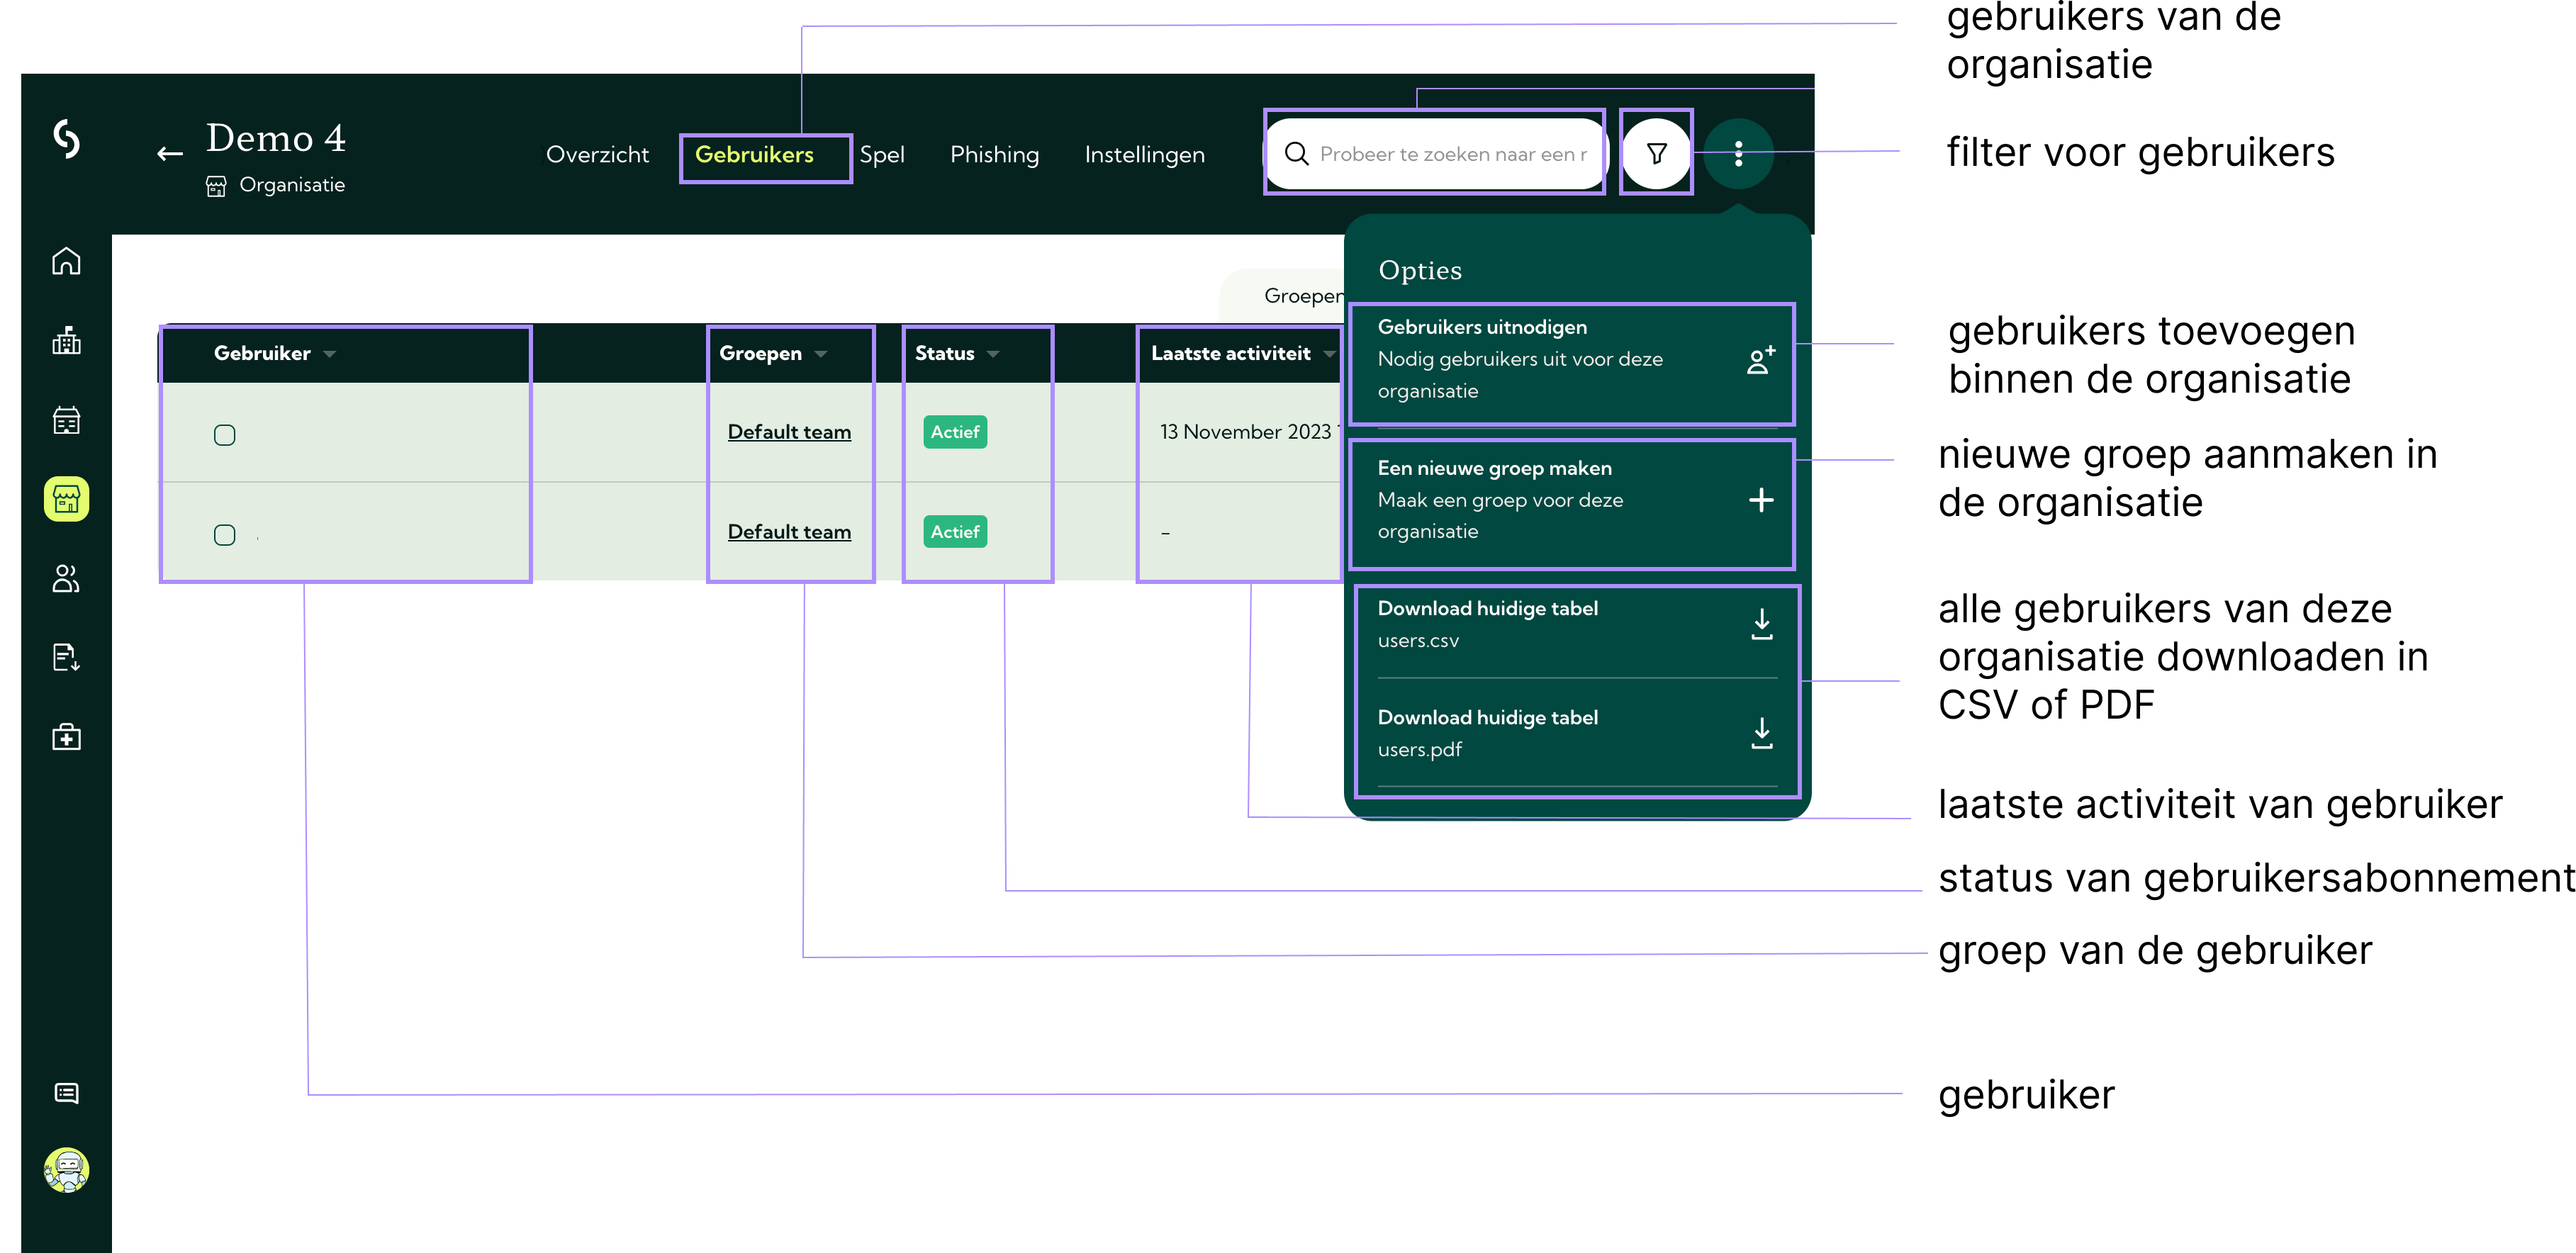Image resolution: width=2576 pixels, height=1253 pixels.
Task: Click the filter funnel icon
Action: pyautogui.click(x=1656, y=153)
